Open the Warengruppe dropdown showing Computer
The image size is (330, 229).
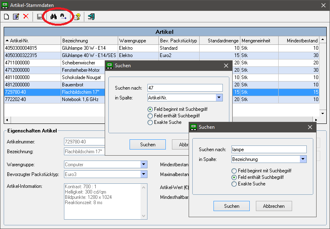144,165
